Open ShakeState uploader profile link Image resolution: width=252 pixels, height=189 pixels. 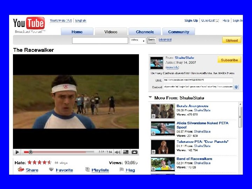click(184, 57)
